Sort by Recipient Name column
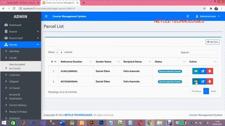Viewport: 225px width, 126px height. tap(137, 62)
